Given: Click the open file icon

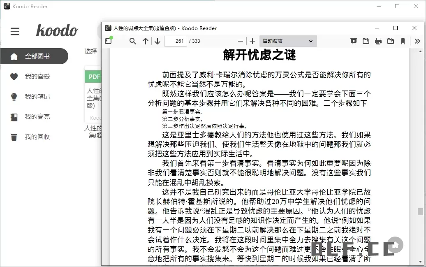Looking at the screenshot, I should (366, 41).
